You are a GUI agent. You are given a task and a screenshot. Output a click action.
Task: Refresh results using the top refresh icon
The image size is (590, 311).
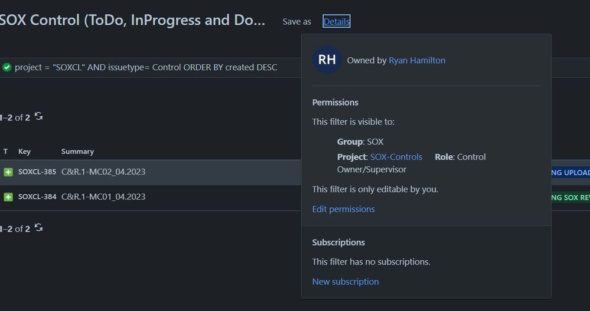(38, 116)
